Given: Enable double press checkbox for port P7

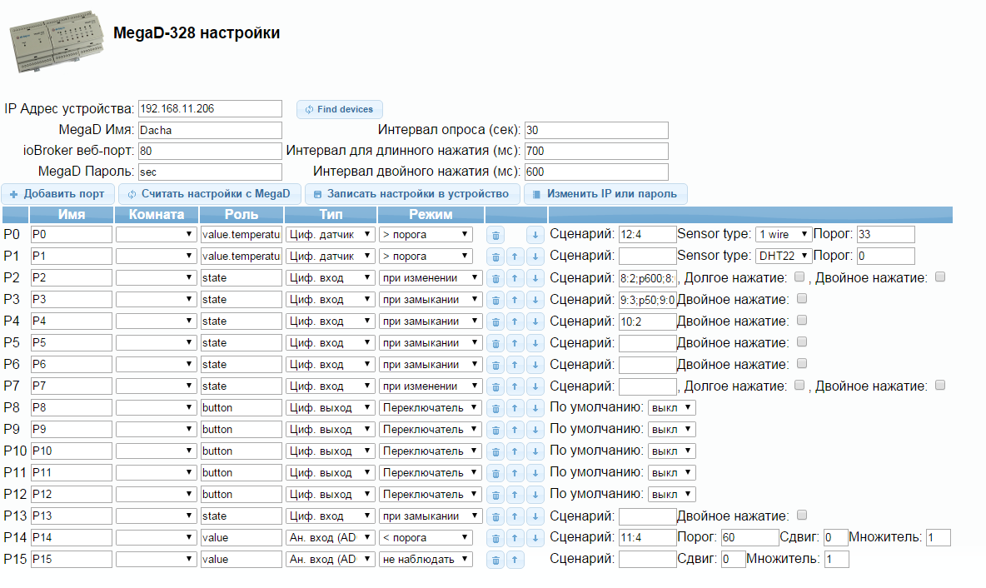Looking at the screenshot, I should (940, 385).
